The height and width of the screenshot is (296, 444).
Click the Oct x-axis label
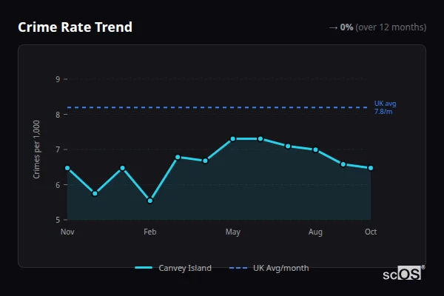point(371,232)
